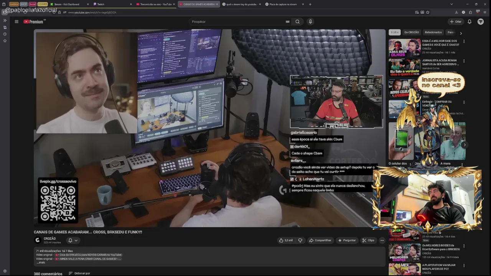
Task: Open YouTube notifications bell
Action: click(469, 21)
